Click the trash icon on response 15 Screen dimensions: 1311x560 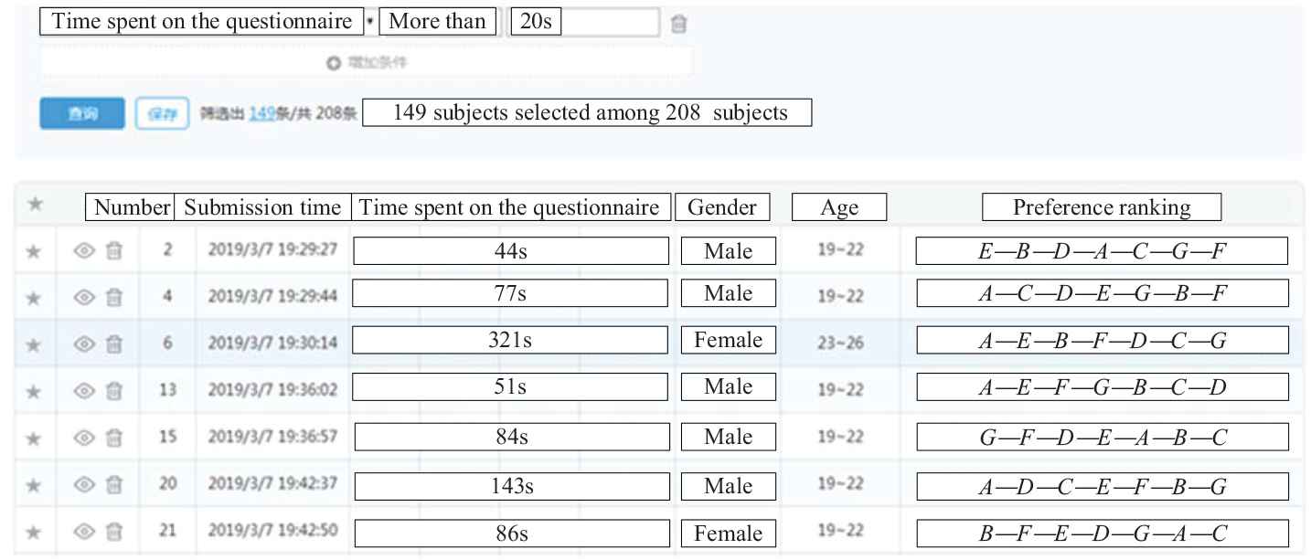click(114, 437)
